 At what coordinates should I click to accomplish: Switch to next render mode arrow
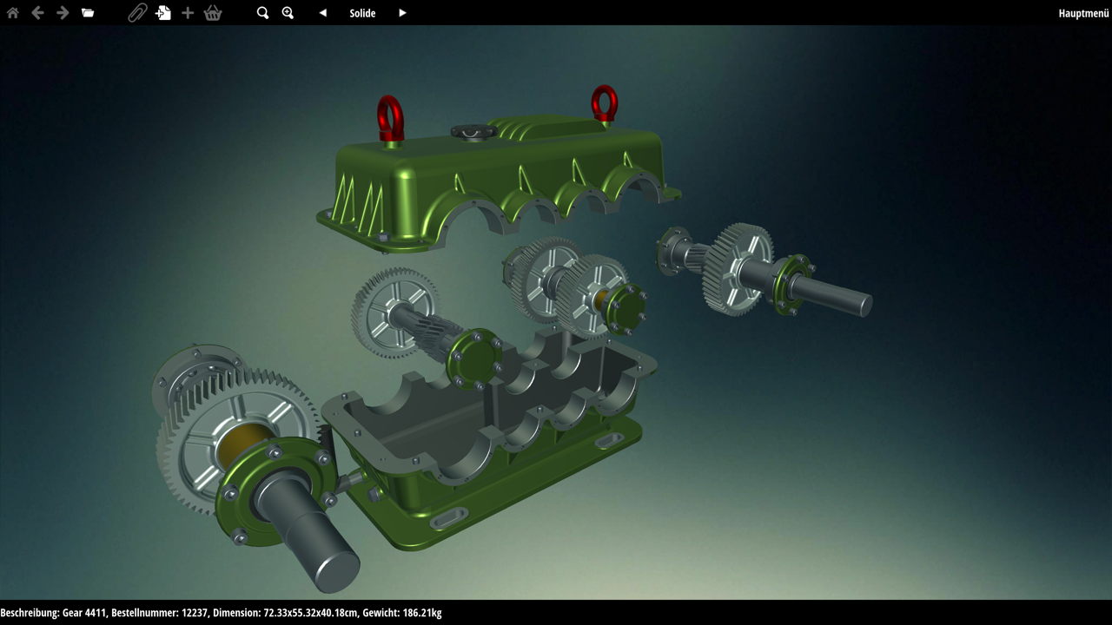pyautogui.click(x=402, y=13)
